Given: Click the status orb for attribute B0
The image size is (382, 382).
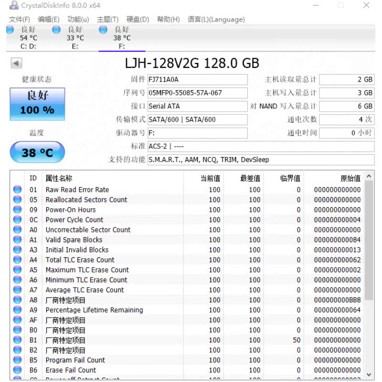Looking at the screenshot, I should coord(17,330).
